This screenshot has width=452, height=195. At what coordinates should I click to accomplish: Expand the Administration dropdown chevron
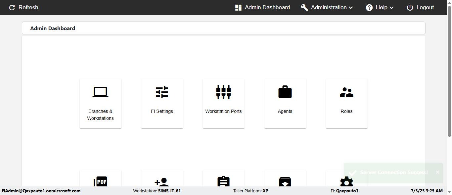[x=351, y=8]
